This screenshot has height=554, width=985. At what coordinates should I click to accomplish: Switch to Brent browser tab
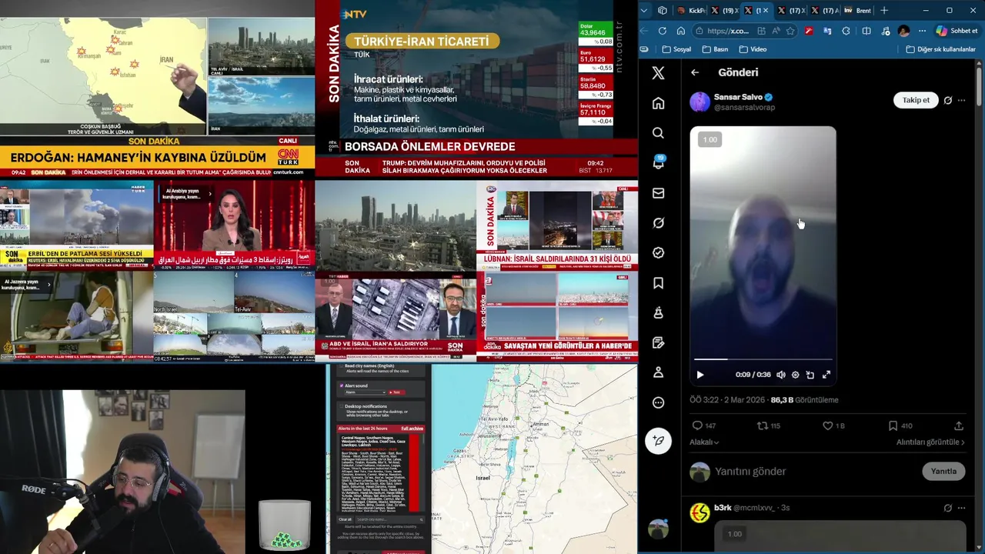coord(857,10)
